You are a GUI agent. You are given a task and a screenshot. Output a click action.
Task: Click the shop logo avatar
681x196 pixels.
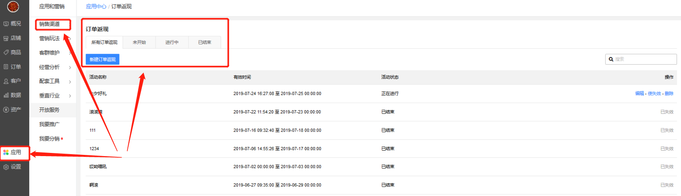13,6
